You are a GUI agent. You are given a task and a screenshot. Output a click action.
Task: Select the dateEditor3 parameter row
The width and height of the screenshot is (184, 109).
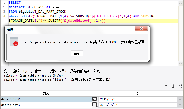click(46, 105)
